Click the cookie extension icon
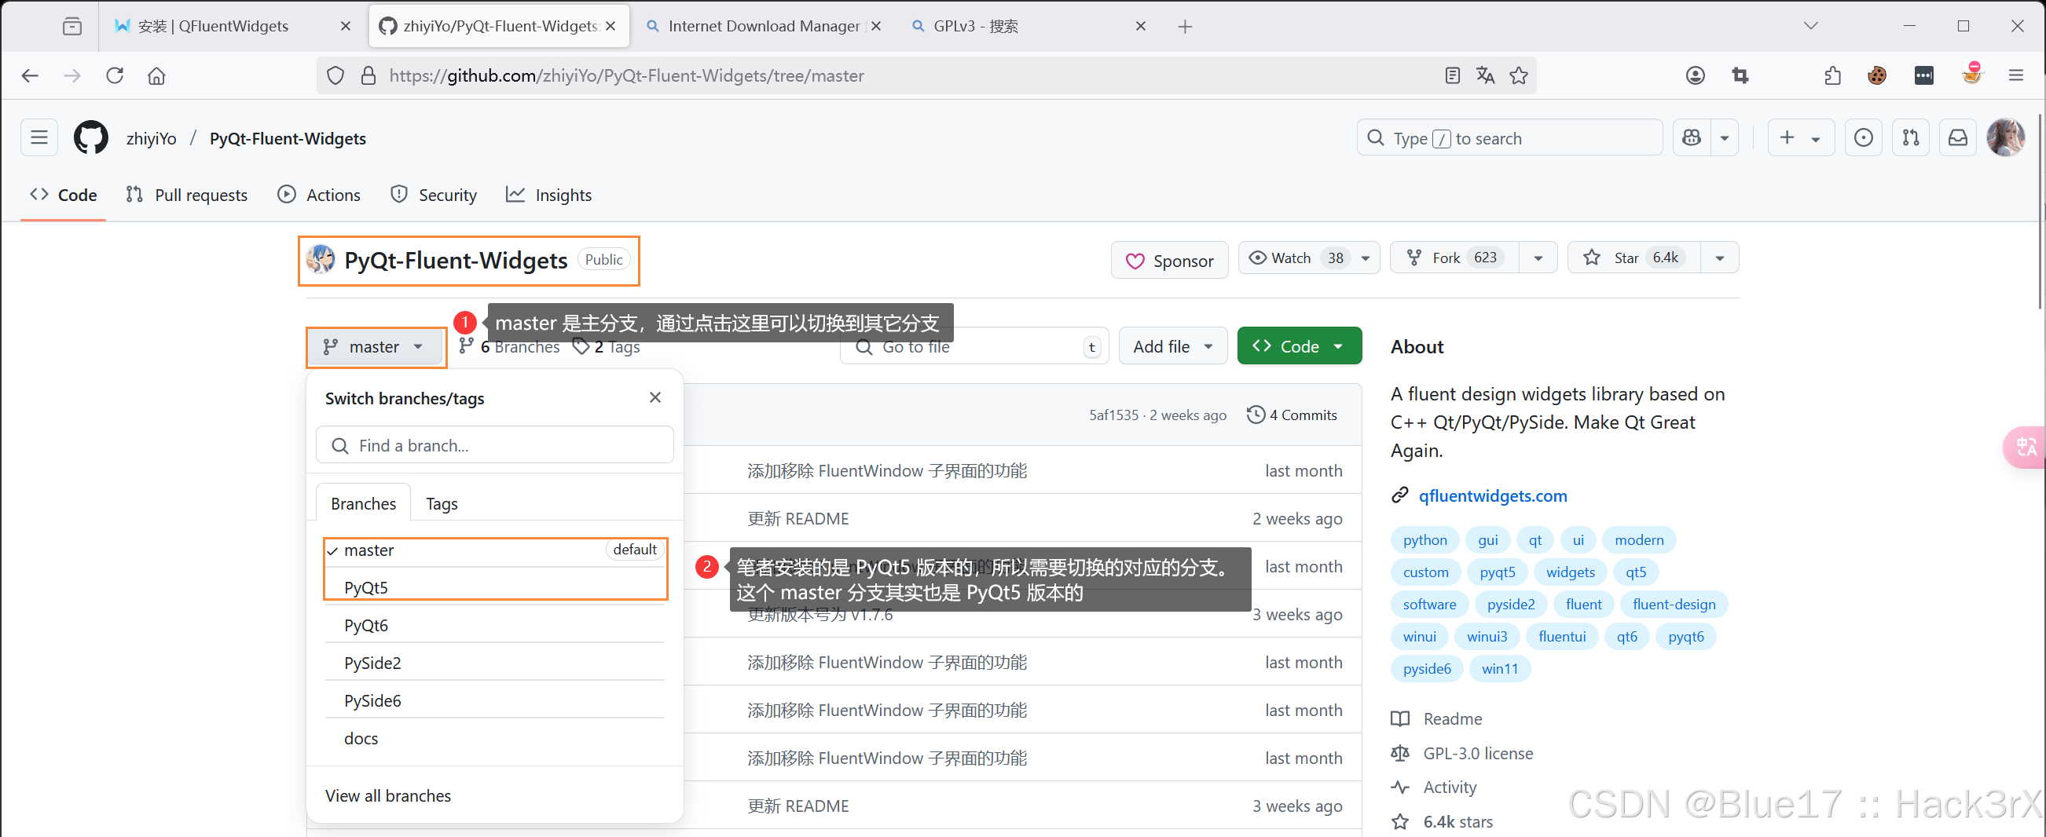The height and width of the screenshot is (837, 2046). click(1877, 75)
